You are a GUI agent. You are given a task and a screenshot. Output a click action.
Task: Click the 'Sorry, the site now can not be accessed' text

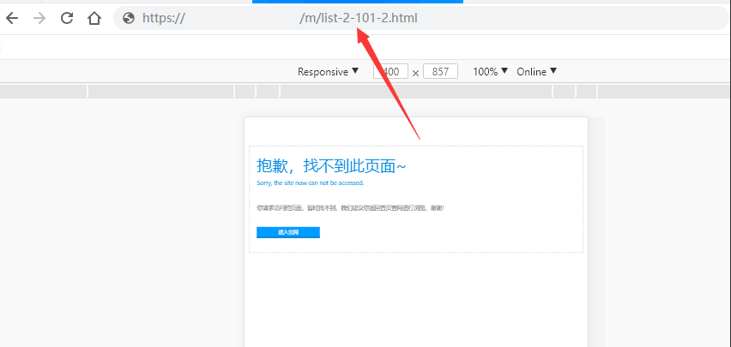click(x=310, y=182)
